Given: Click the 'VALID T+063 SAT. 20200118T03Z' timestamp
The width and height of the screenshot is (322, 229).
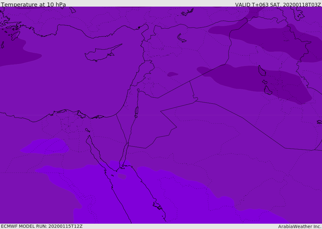Looking at the screenshot, I should (x=278, y=4).
